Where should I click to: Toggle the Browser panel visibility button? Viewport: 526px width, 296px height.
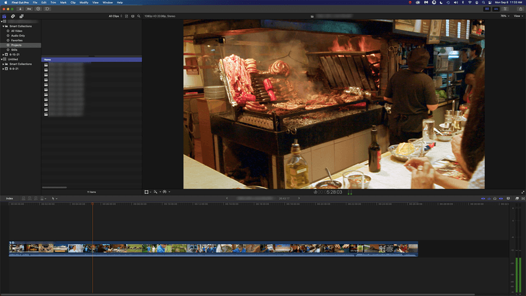click(x=487, y=9)
